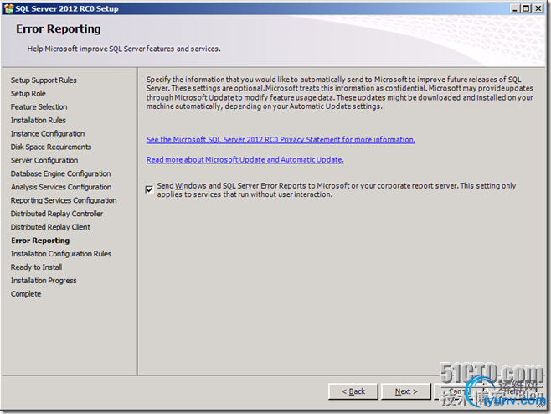Open the Read more about Microsoft Update link
The width and height of the screenshot is (551, 414).
click(245, 160)
